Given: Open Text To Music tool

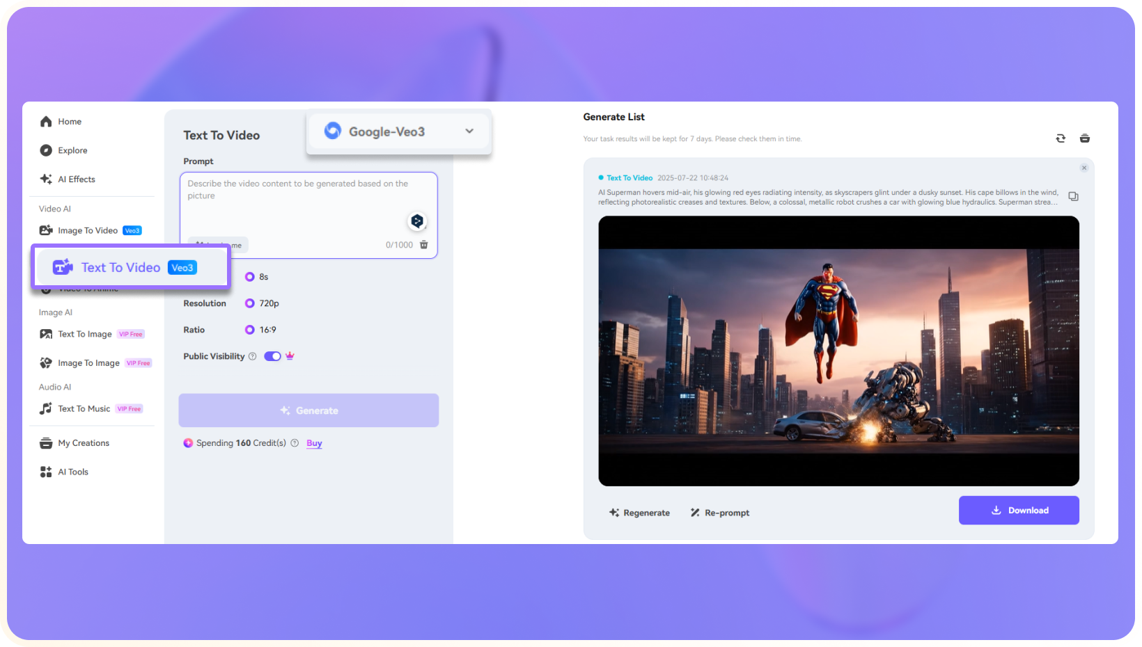Looking at the screenshot, I should [91, 408].
